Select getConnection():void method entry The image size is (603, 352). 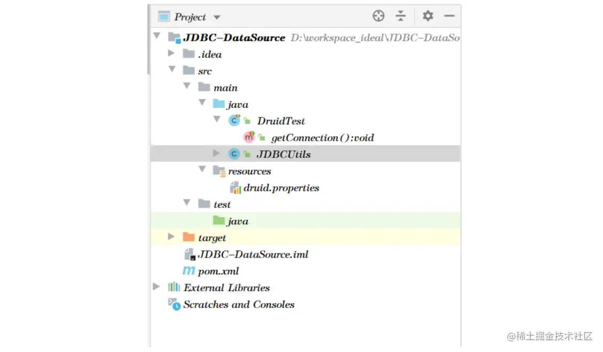(323, 138)
